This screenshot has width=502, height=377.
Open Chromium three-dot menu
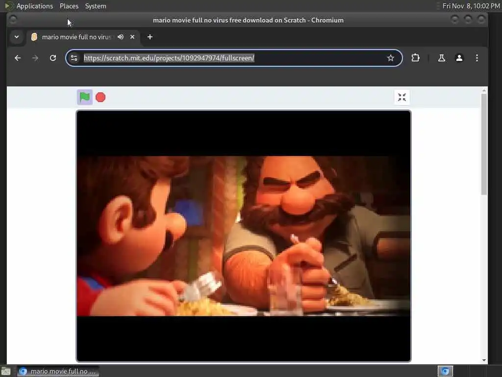tap(477, 58)
